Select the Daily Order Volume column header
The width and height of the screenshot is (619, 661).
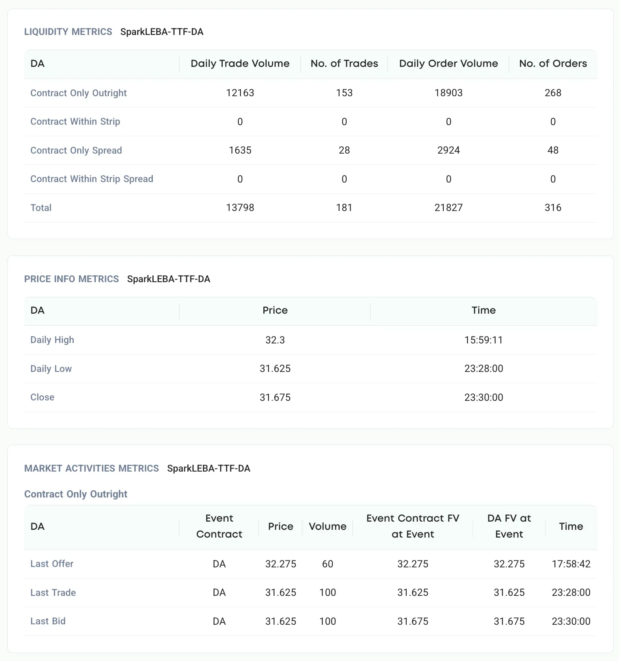pyautogui.click(x=448, y=63)
